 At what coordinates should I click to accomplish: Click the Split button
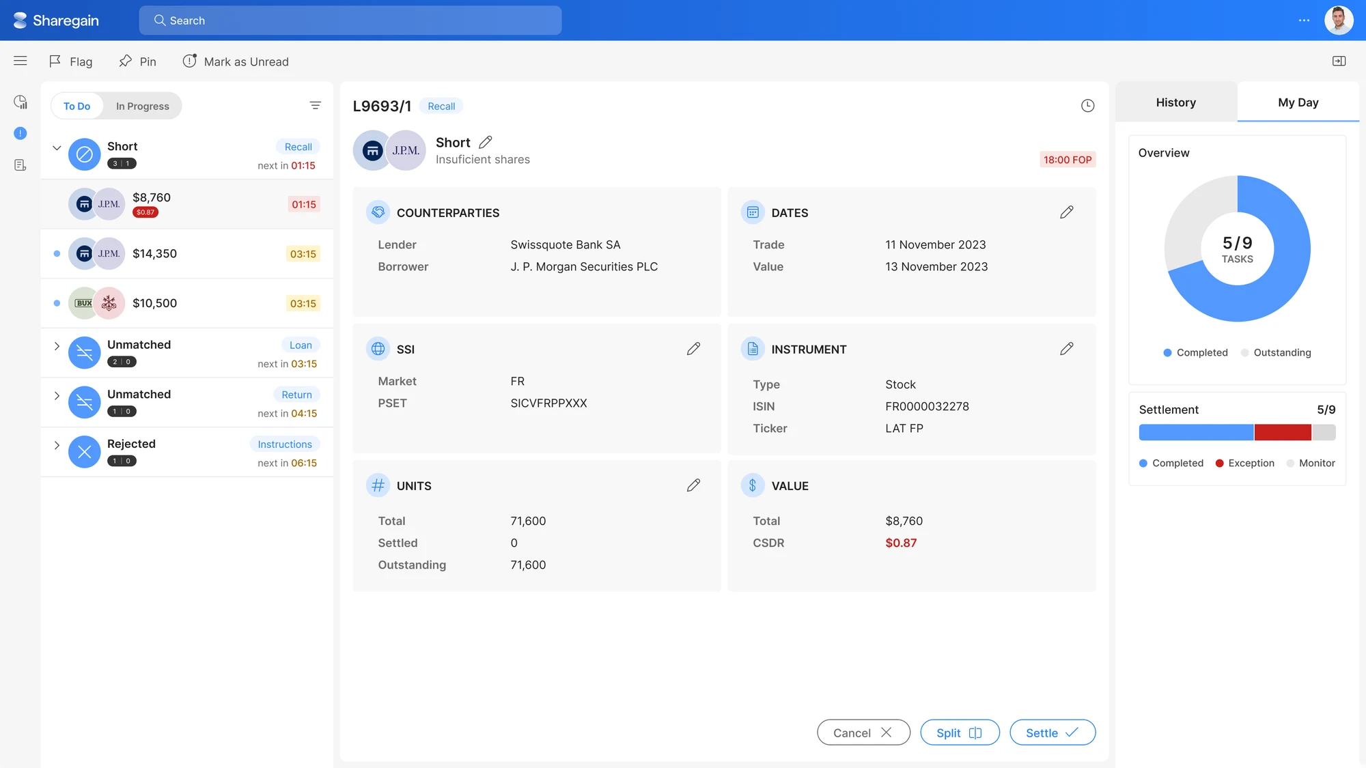click(x=960, y=733)
